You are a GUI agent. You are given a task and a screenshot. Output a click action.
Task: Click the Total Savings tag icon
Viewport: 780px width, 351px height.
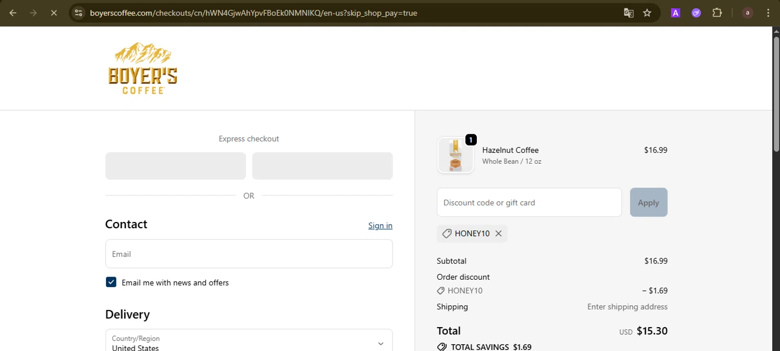[x=442, y=347]
